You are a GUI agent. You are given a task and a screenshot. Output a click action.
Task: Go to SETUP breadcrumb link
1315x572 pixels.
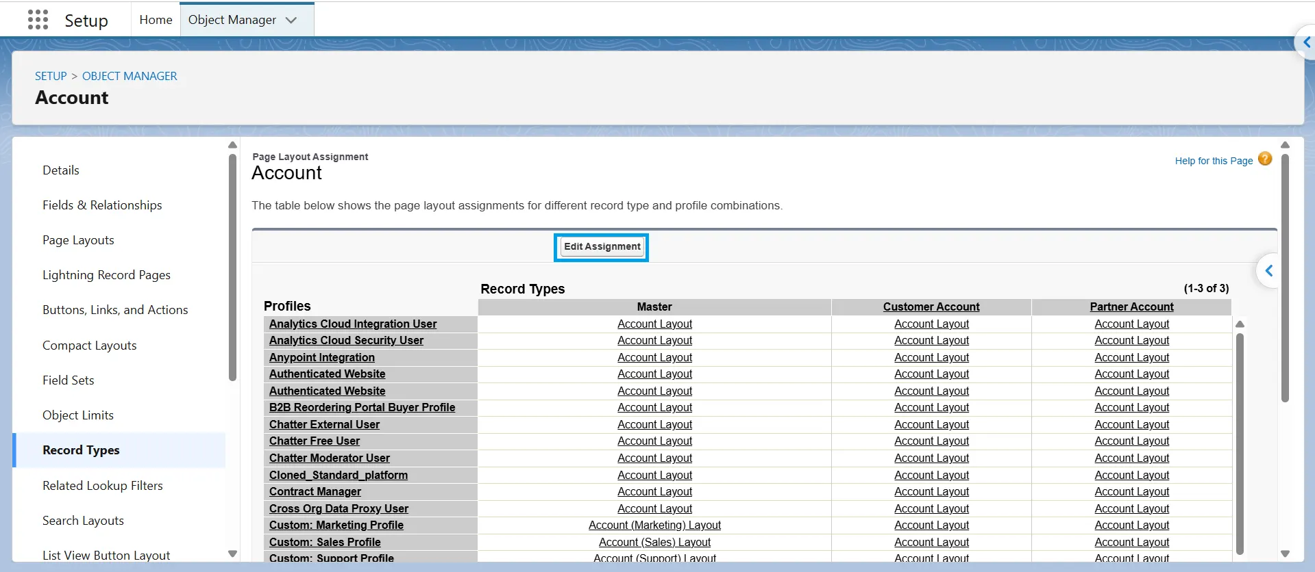(x=51, y=76)
